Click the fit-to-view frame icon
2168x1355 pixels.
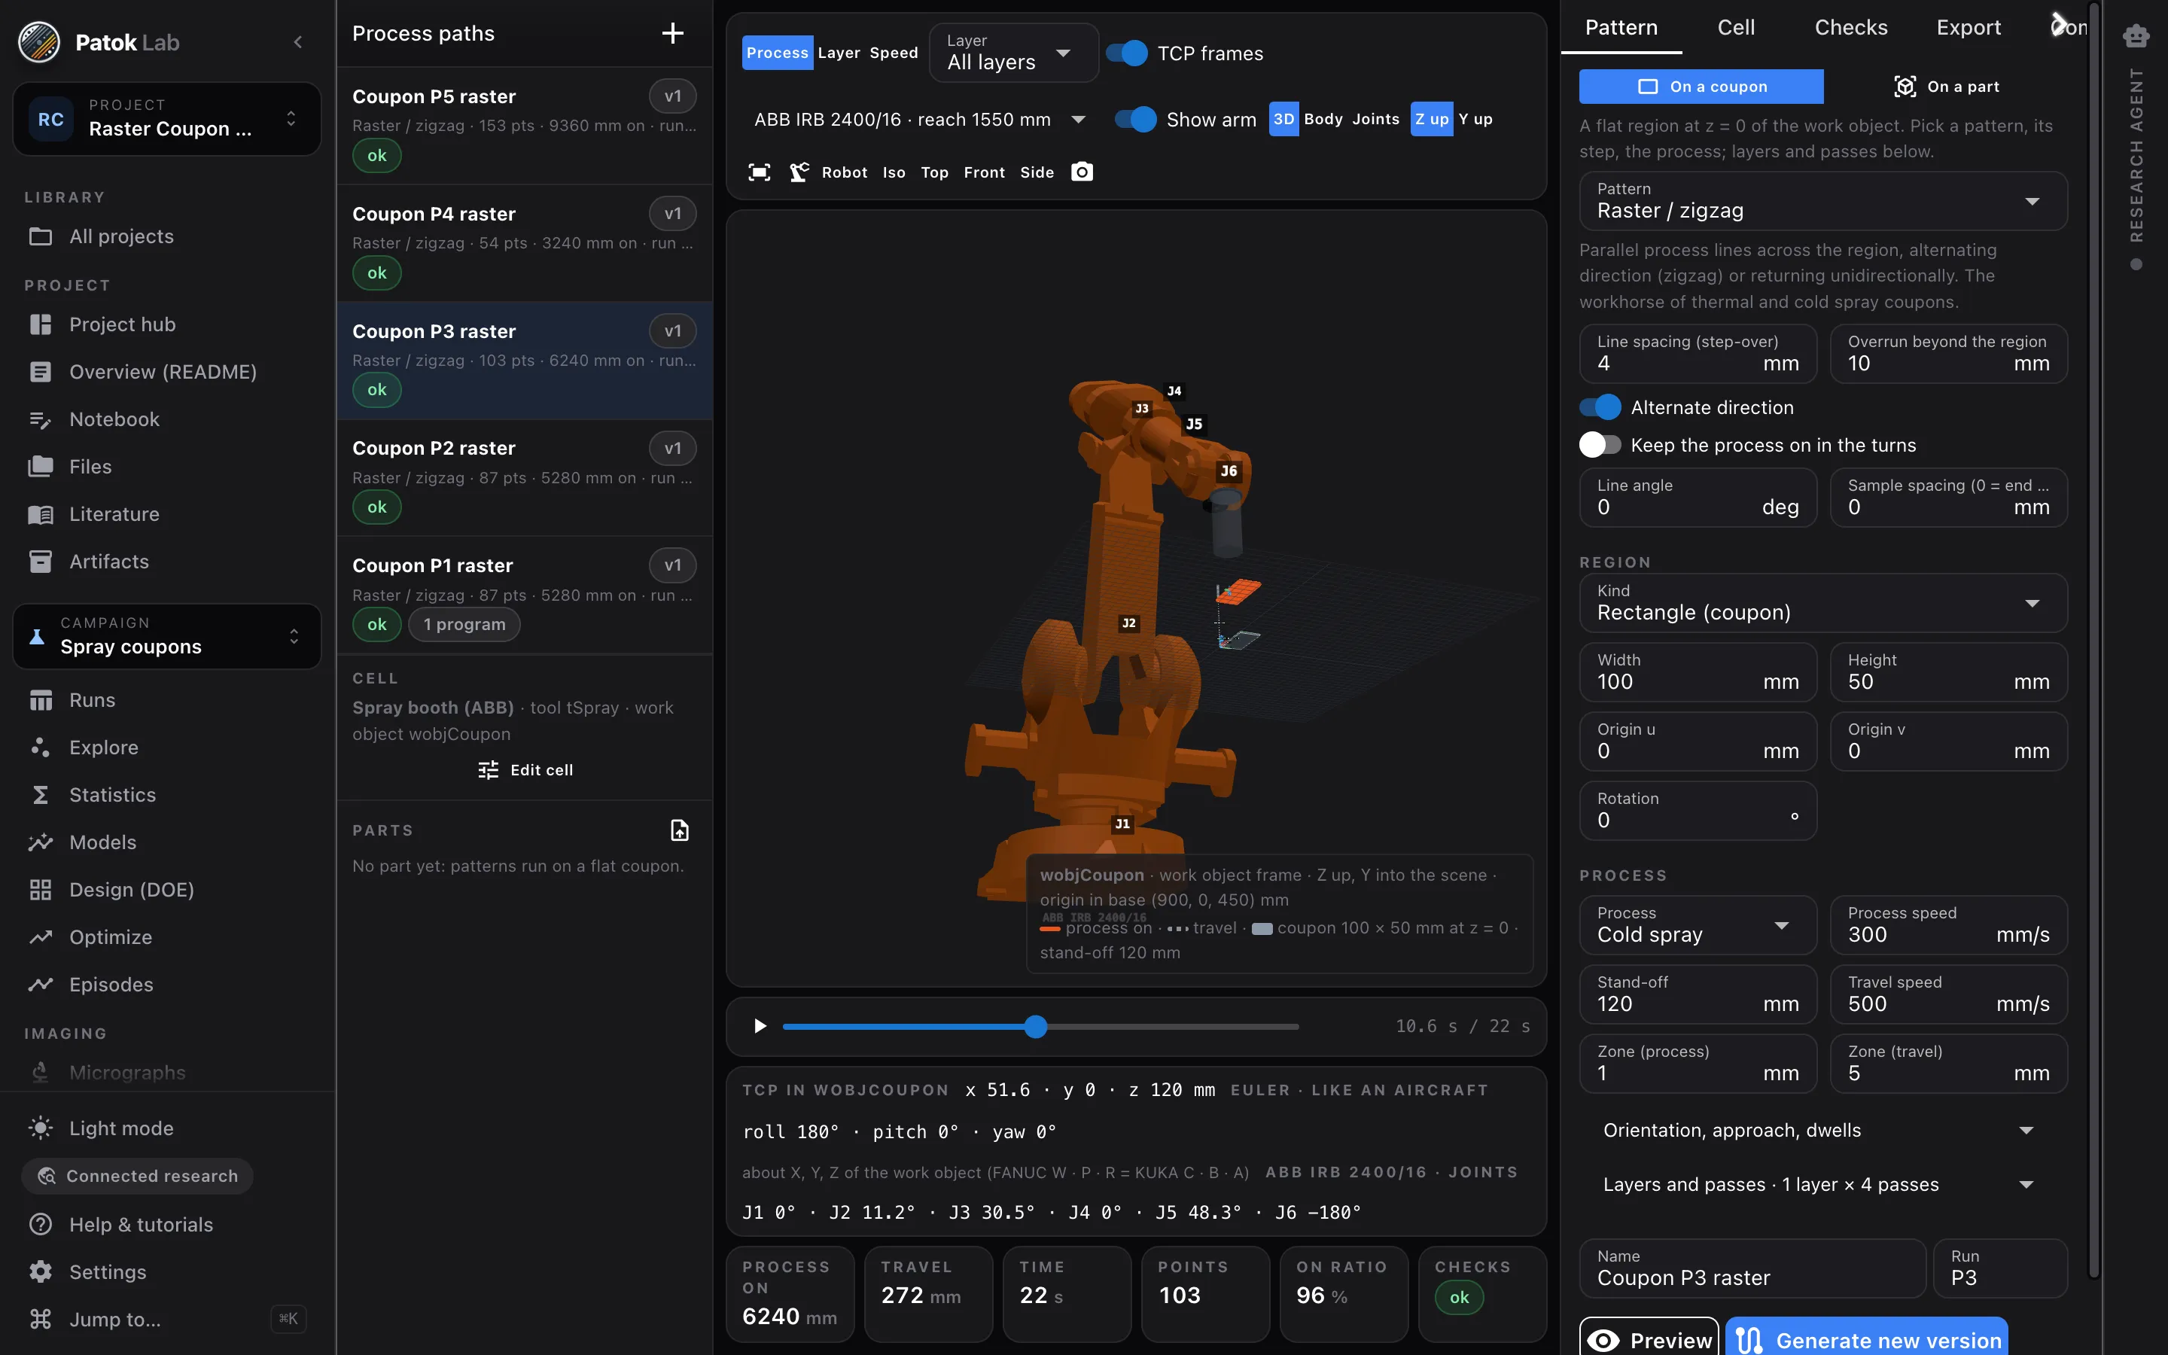tap(759, 172)
